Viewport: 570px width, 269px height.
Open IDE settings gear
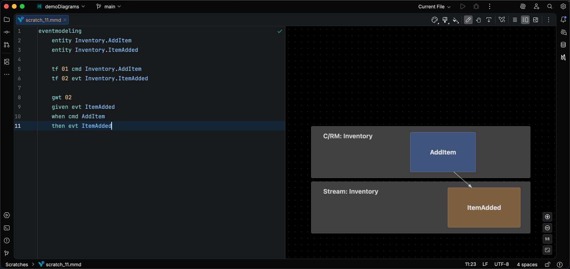coord(563,6)
